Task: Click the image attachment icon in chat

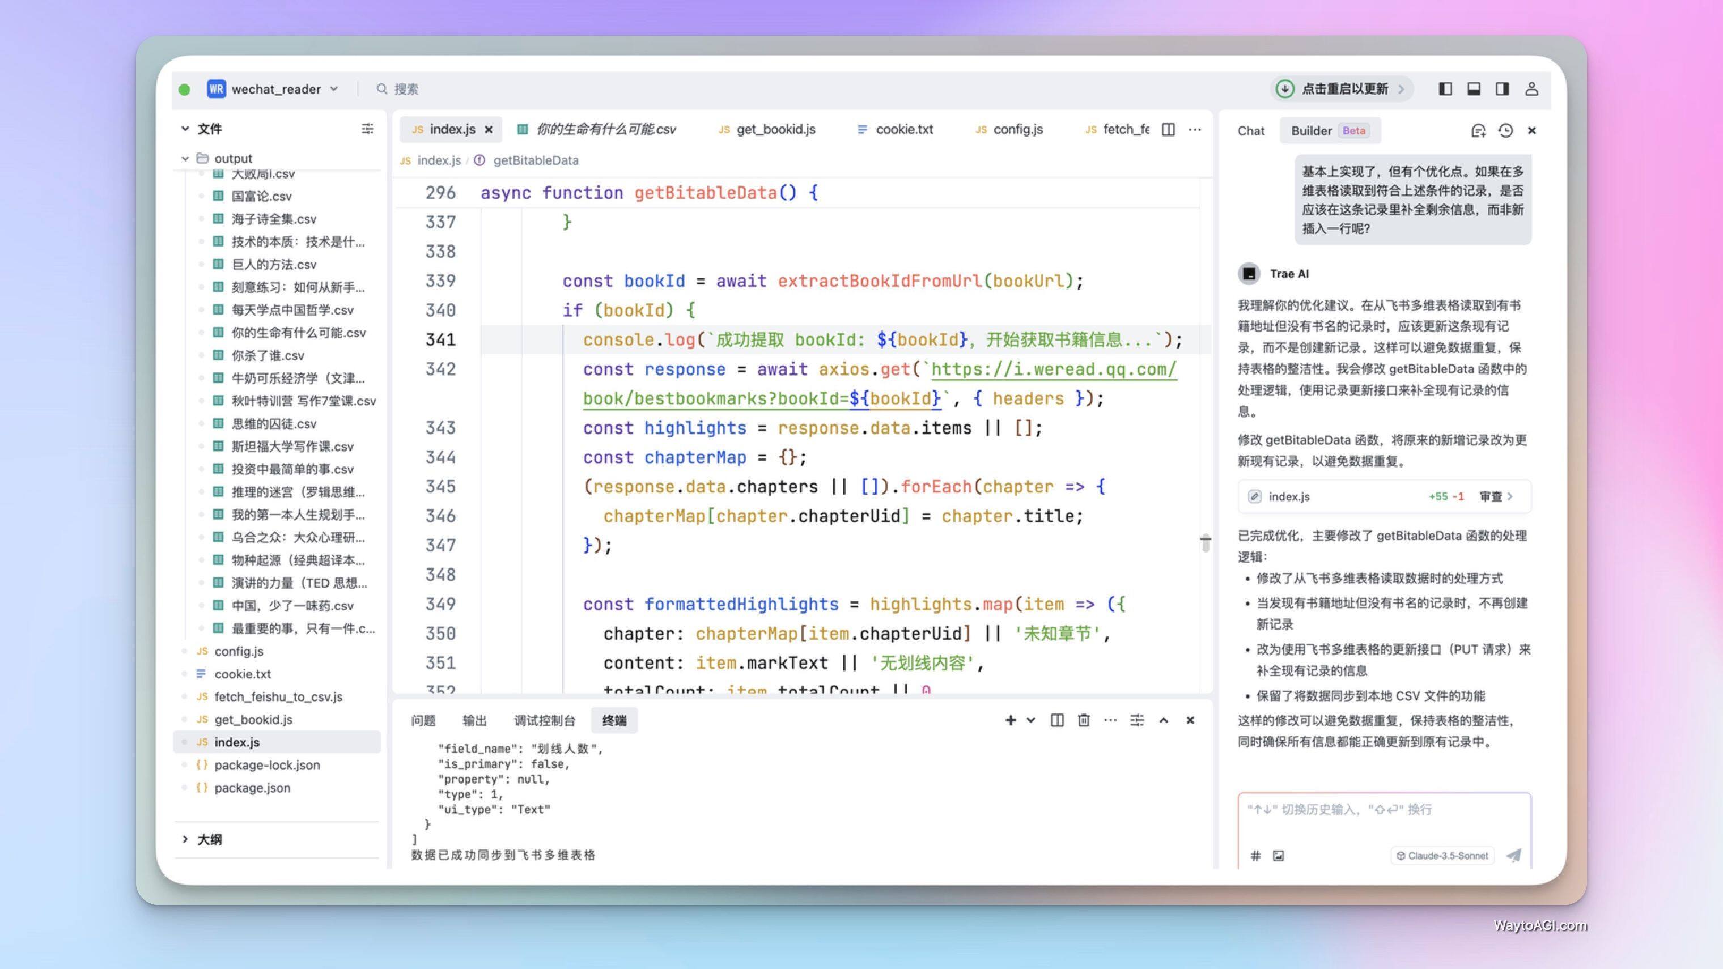Action: click(x=1278, y=855)
